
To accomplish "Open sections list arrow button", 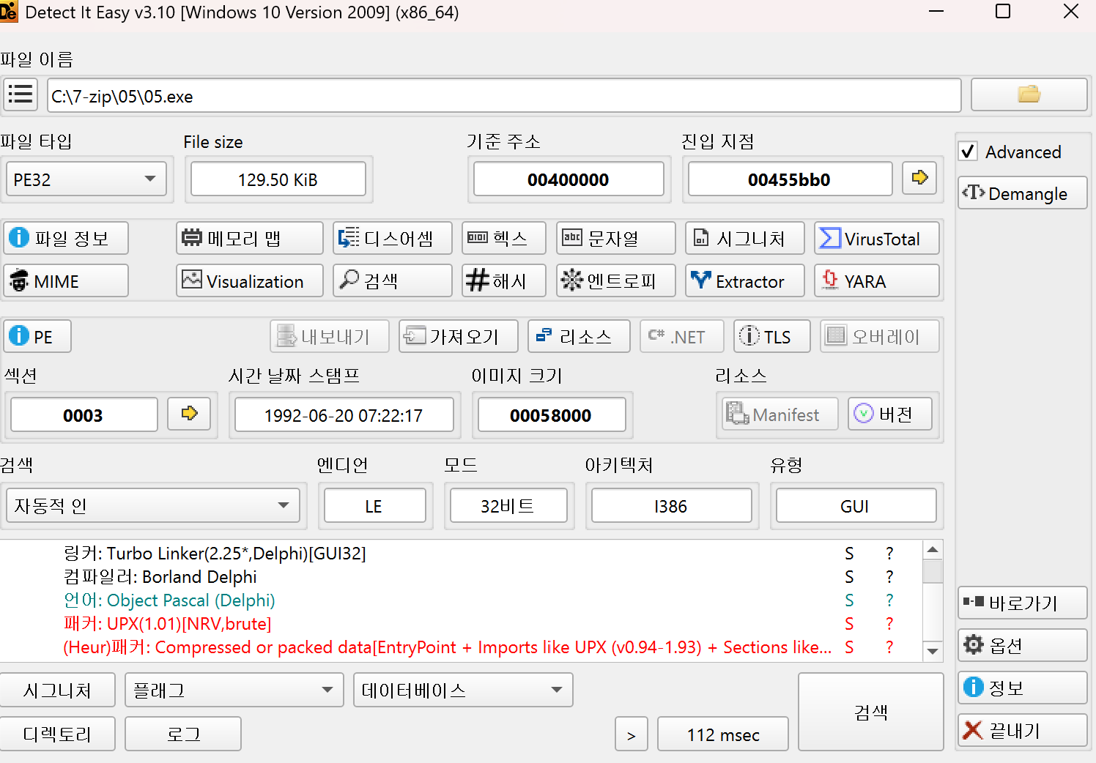I will (189, 414).
